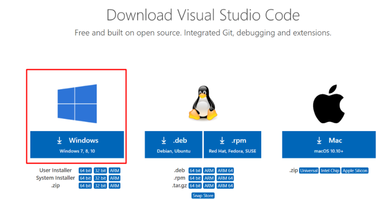Click the 'Free and built on open source' tagline
This screenshot has width=380, height=199.
203,33
